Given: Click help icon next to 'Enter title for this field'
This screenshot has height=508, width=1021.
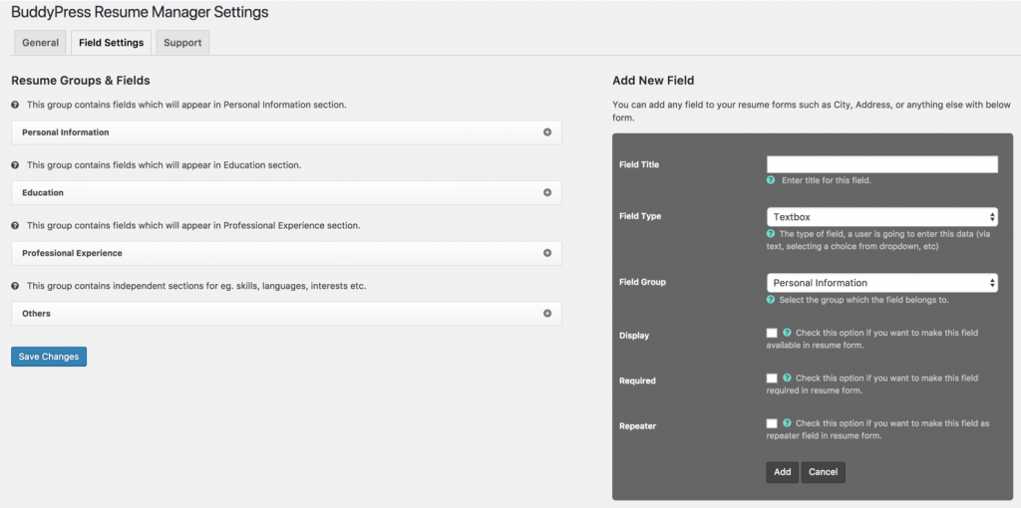Looking at the screenshot, I should (771, 180).
